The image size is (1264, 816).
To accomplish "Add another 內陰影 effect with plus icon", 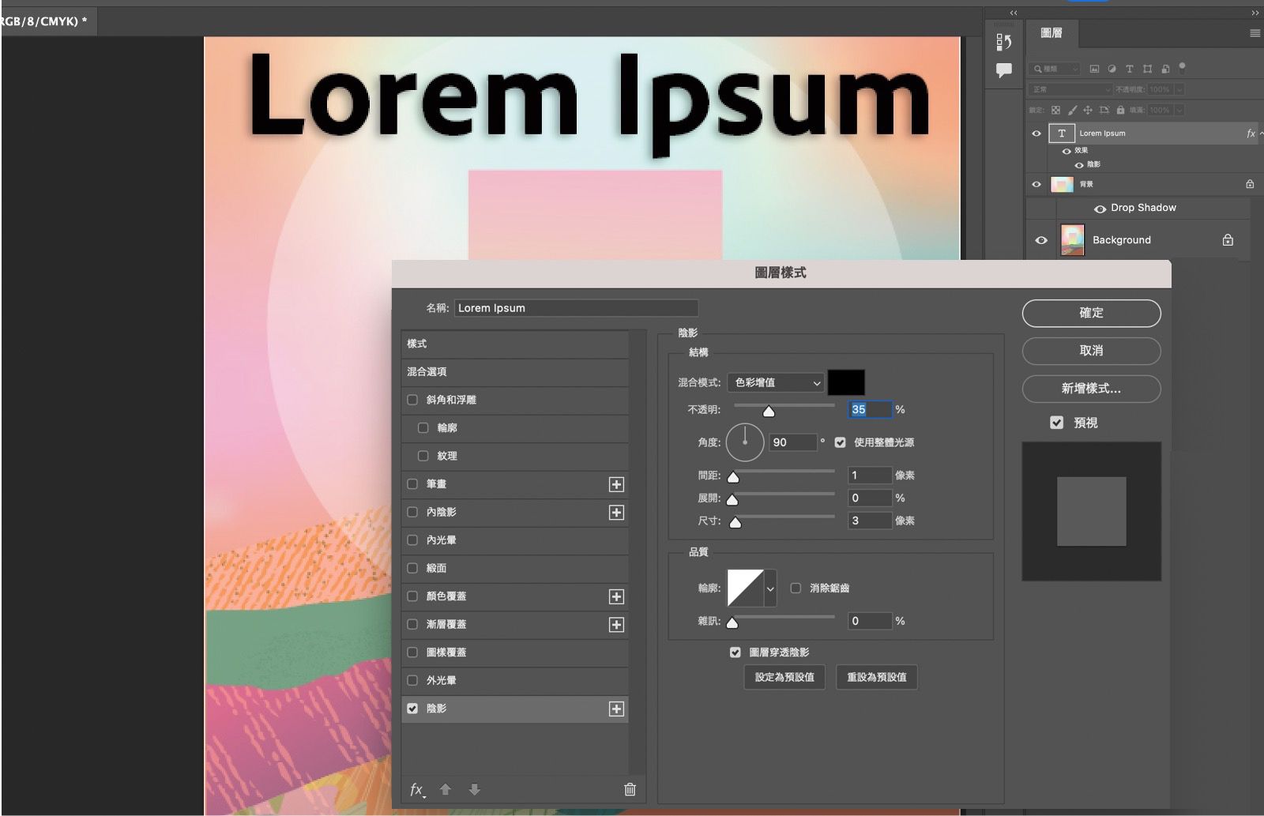I will tap(617, 513).
